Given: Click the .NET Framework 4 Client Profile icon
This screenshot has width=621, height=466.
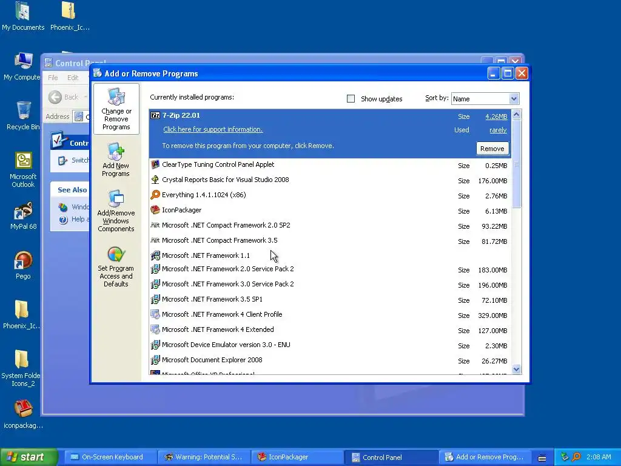Looking at the screenshot, I should [x=155, y=315].
